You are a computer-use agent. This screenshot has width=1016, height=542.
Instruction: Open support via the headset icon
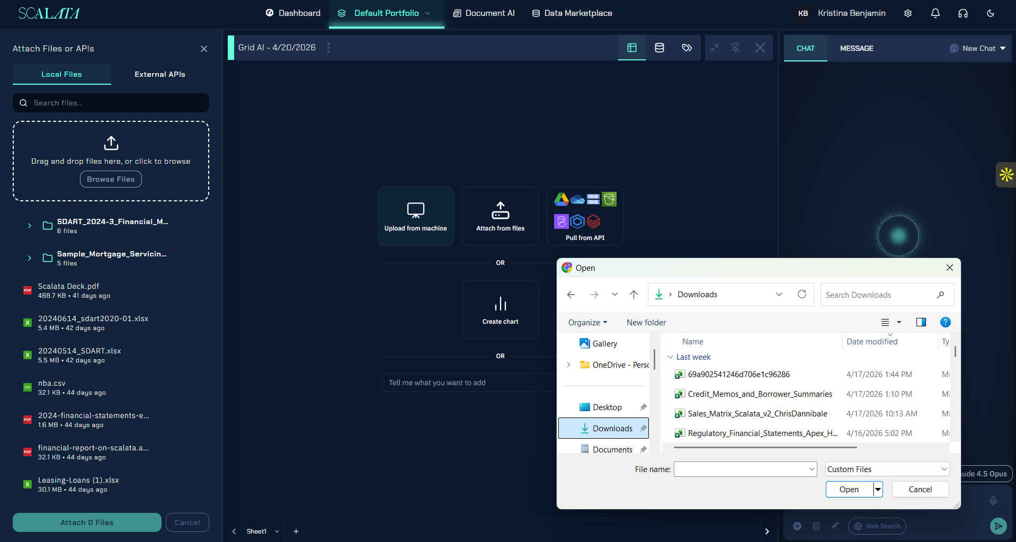pyautogui.click(x=963, y=13)
